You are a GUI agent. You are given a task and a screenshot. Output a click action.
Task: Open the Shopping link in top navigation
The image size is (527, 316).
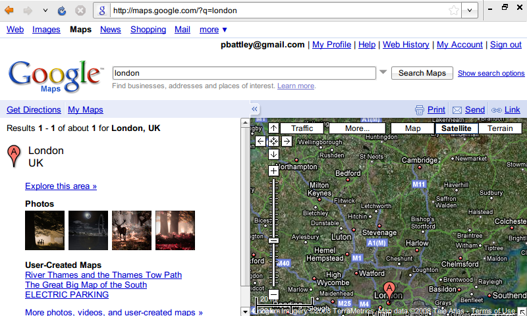(x=148, y=30)
